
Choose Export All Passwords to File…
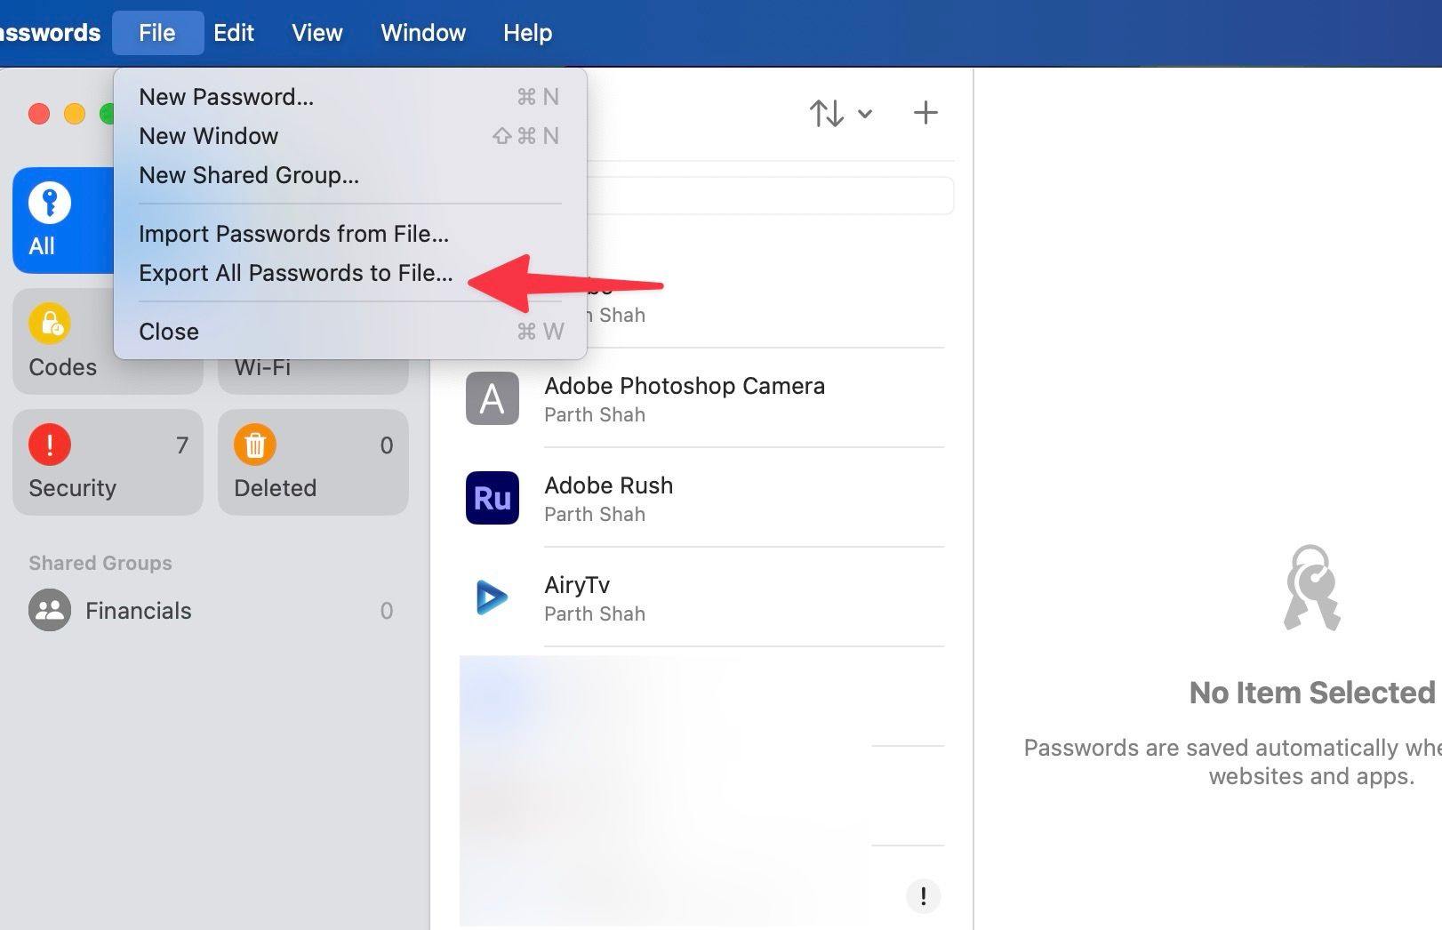(x=350, y=273)
